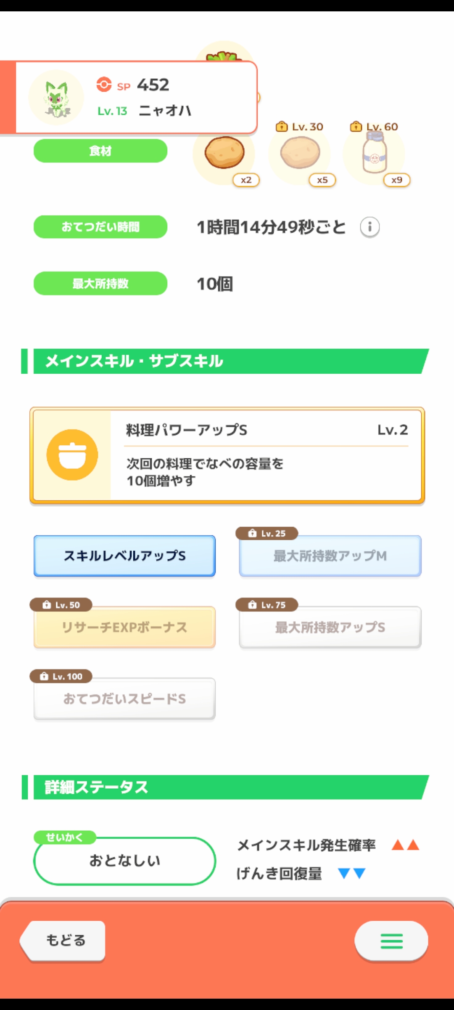The width and height of the screenshot is (454, 1010).
Task: Tap the おとなしい nature box
Action: (124, 861)
